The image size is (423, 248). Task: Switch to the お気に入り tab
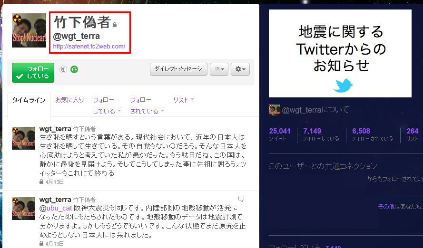[69, 100]
